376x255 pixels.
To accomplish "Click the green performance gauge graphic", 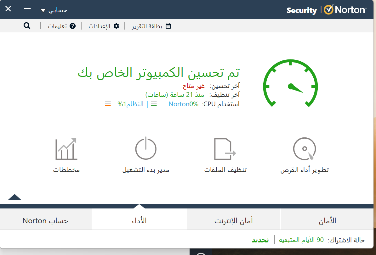I will (290, 83).
